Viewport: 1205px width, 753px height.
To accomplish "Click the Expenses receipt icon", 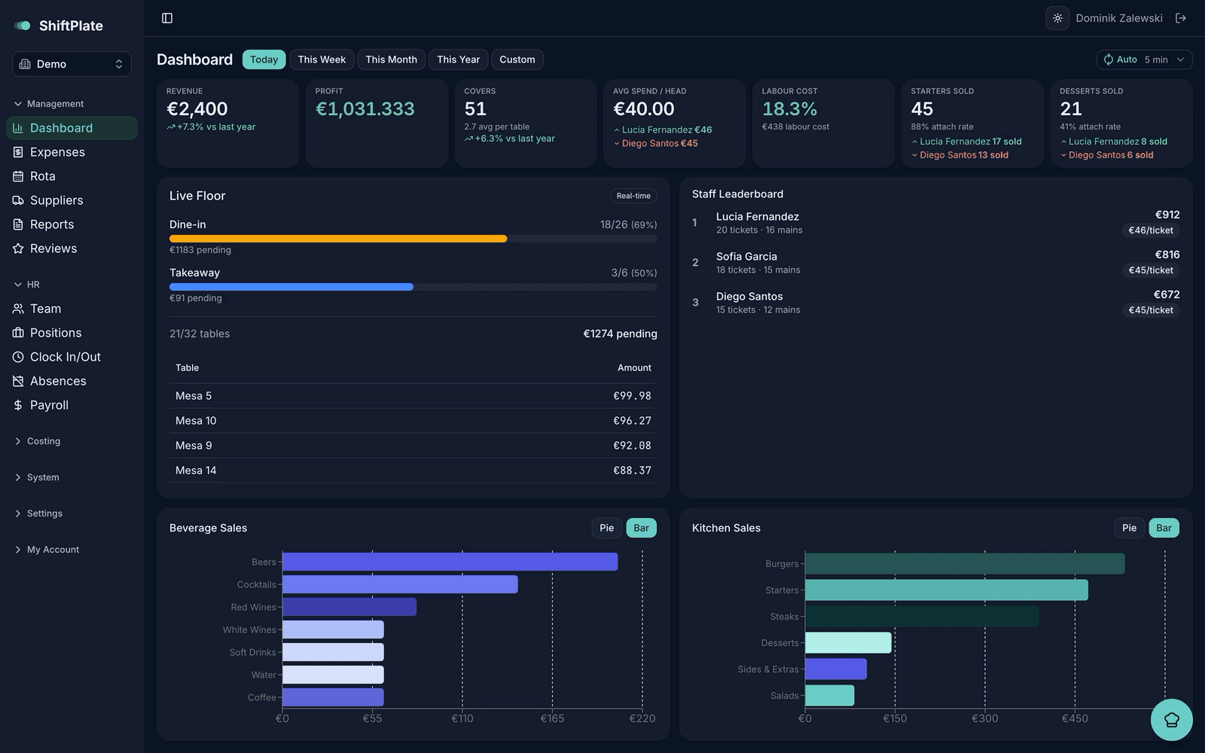I will coord(18,152).
